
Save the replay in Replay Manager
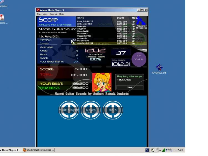[x=130, y=87]
